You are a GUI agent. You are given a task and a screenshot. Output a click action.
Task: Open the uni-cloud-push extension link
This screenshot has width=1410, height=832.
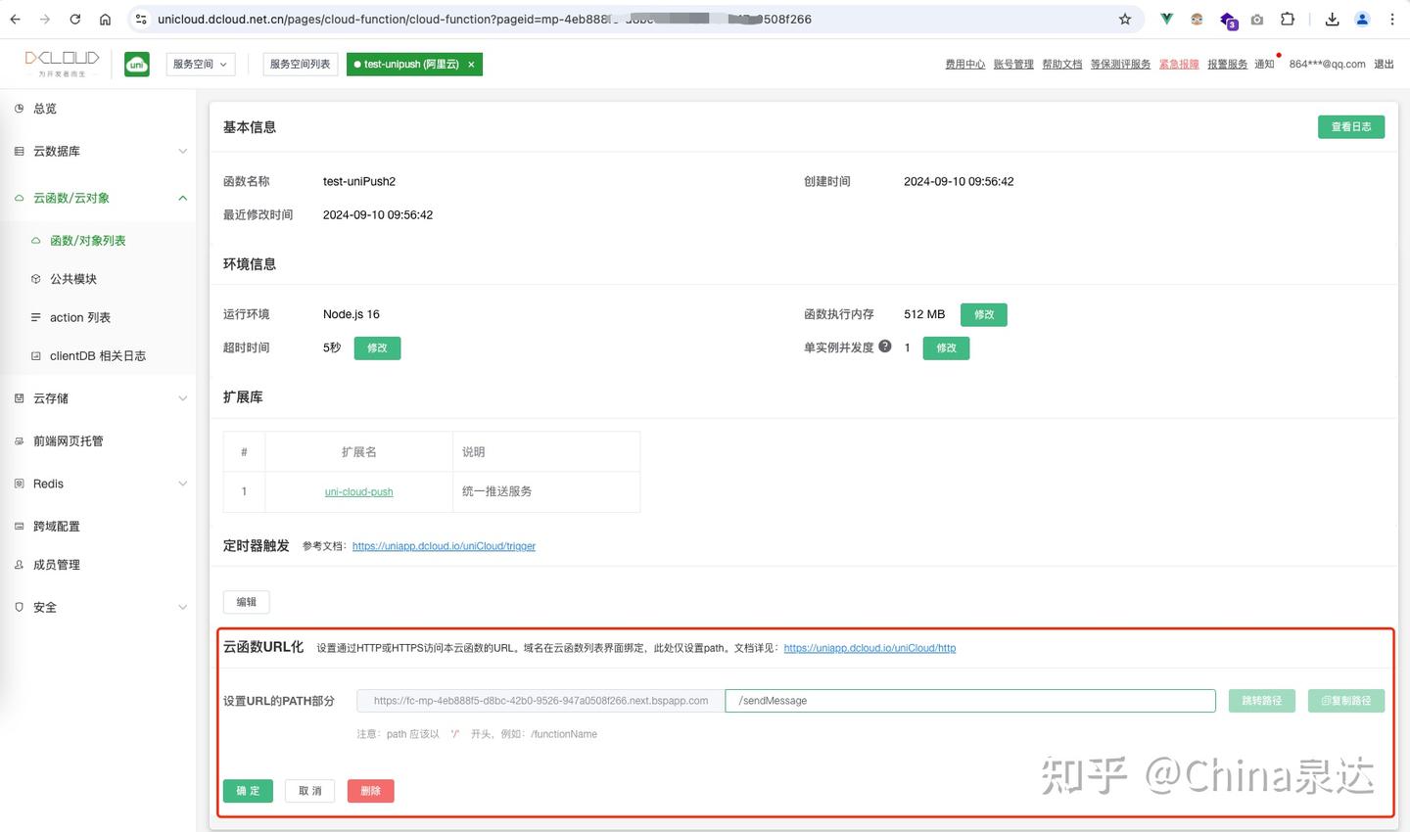[358, 491]
